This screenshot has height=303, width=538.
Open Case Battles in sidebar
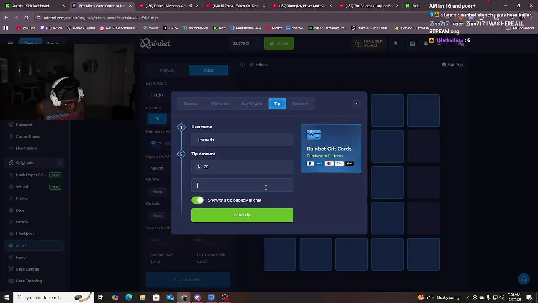pyautogui.click(x=27, y=269)
